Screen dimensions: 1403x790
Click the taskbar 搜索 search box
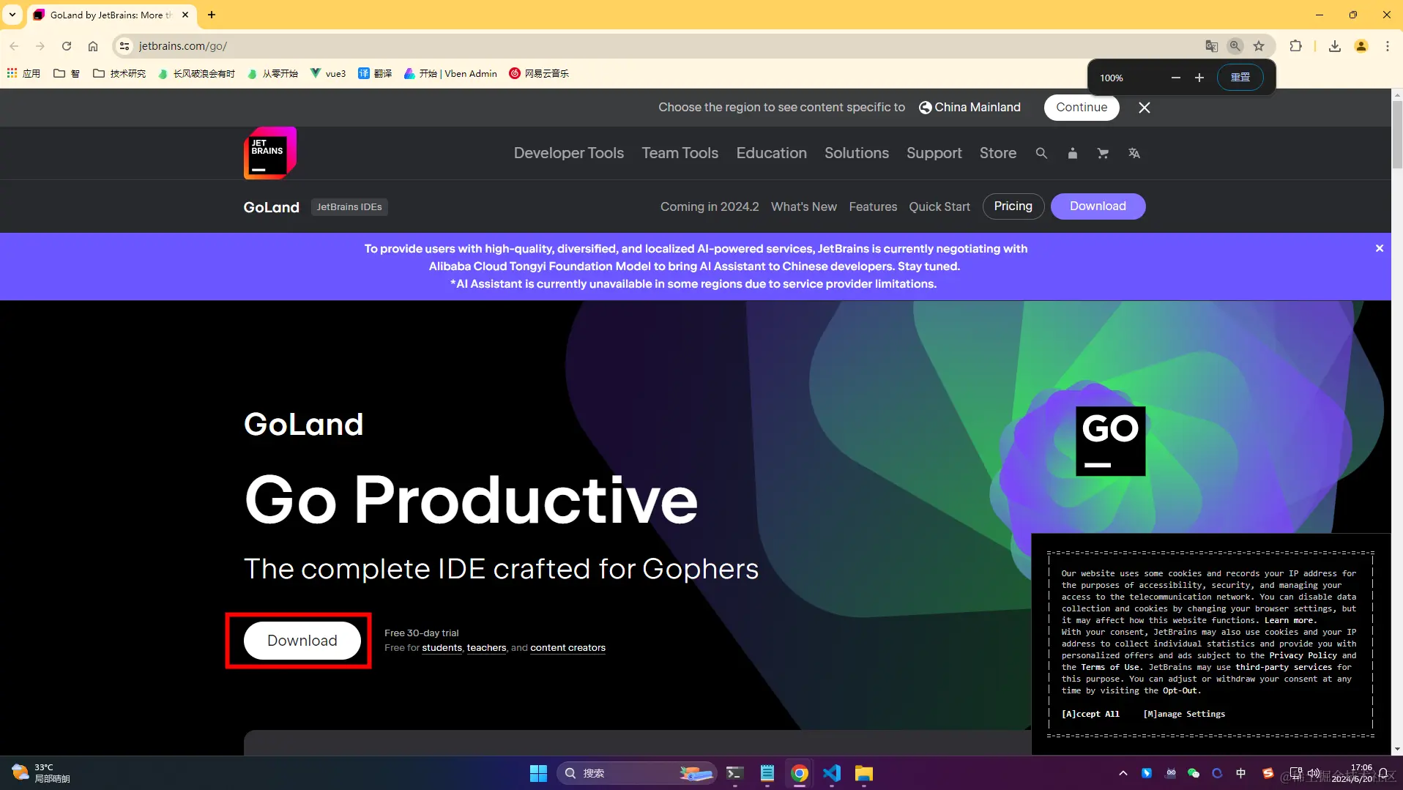[636, 773]
